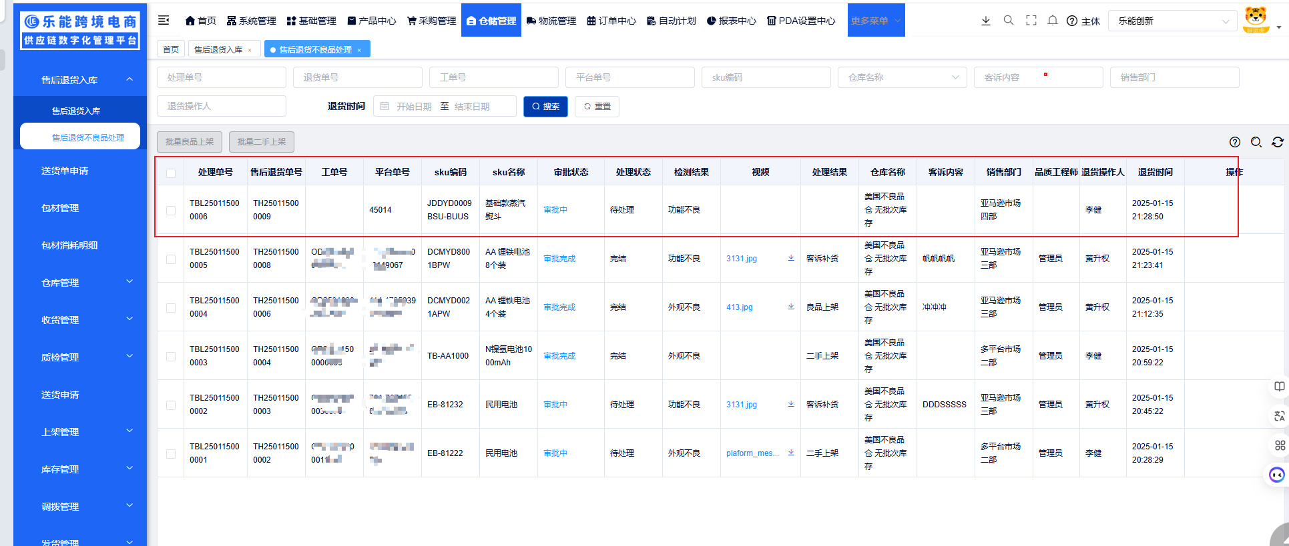The width and height of the screenshot is (1289, 546).
Task: Click the download icon in top bar
Action: [985, 21]
